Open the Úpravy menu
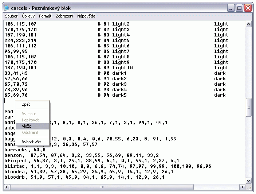This screenshot has width=256, height=194. point(28,16)
